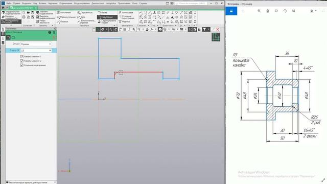
Task: Open the Файл menu
Action: (9, 4)
